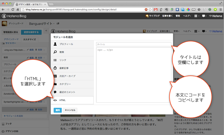Image resolution: width=224 pixels, height=135 pixels.
Task: Select カテゴリー module type in dialog
Action: [x=72, y=84]
